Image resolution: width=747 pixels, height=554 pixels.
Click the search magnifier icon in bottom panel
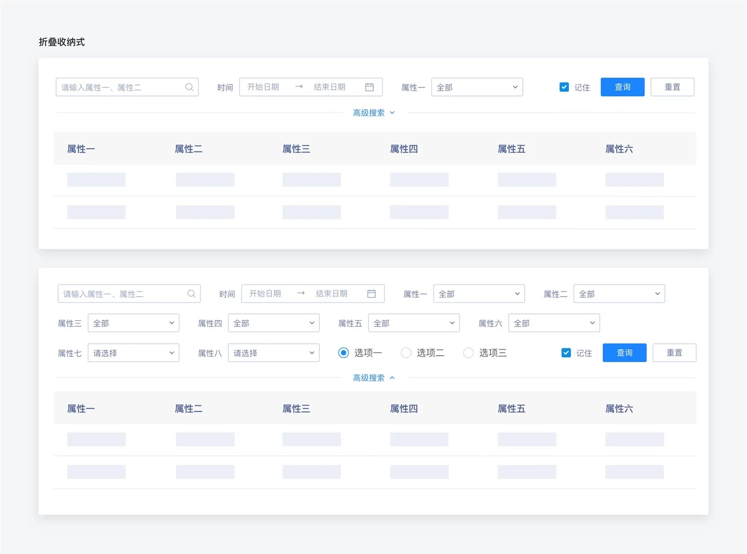click(191, 294)
